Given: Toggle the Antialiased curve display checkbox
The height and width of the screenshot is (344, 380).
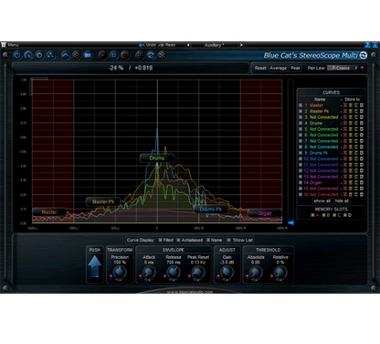Looking at the screenshot, I should 178,241.
